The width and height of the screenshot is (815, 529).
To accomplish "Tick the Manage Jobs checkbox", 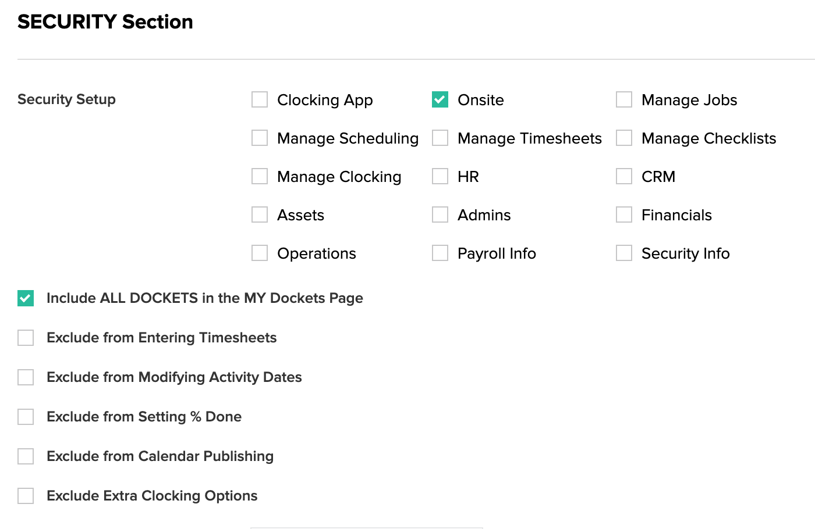I will [x=624, y=99].
